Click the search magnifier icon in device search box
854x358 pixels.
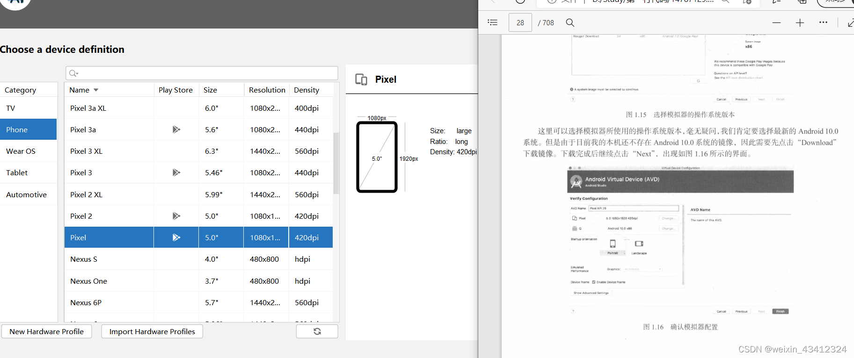73,73
